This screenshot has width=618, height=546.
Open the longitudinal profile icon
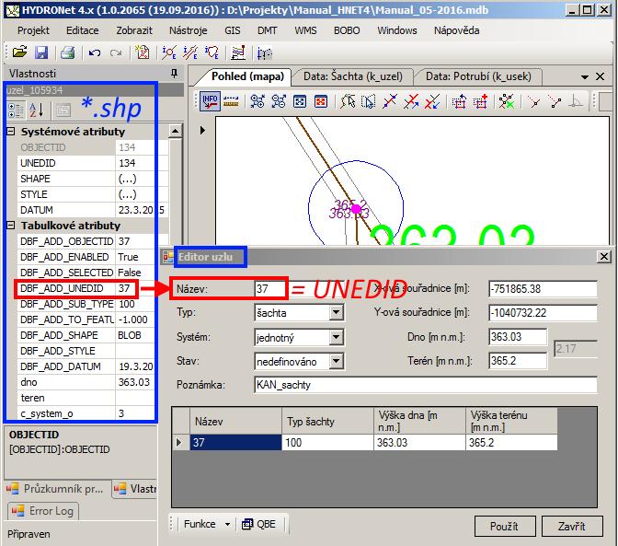pyautogui.click(x=238, y=52)
